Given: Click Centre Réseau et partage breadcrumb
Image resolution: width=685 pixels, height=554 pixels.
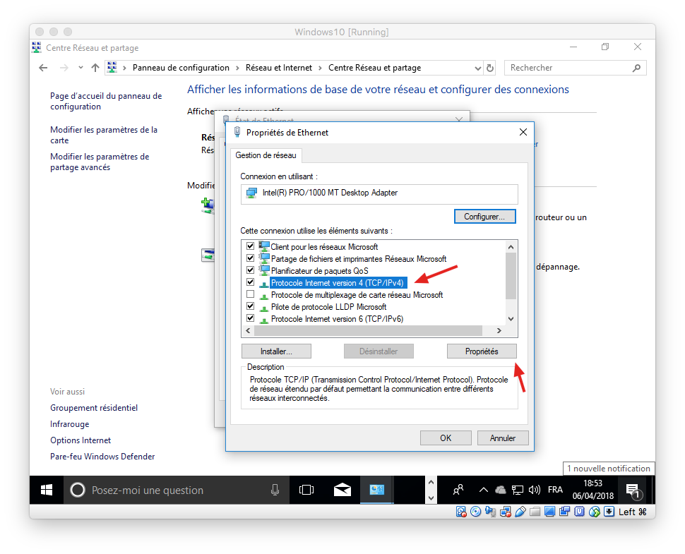Looking at the screenshot, I should pos(375,68).
